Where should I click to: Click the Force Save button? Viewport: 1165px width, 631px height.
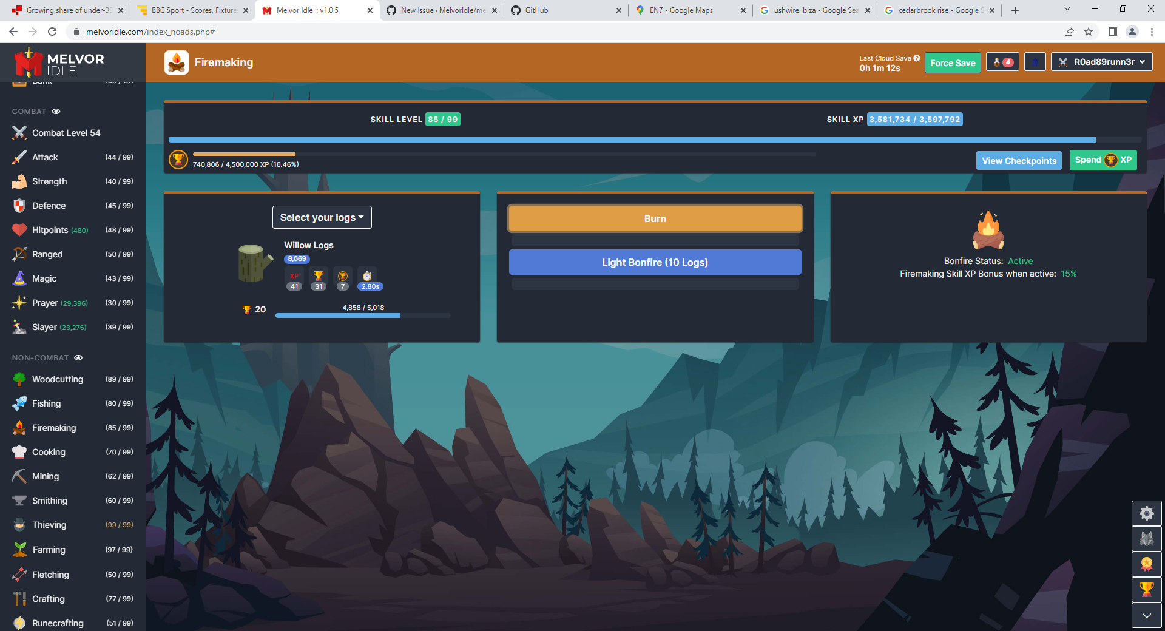click(952, 62)
